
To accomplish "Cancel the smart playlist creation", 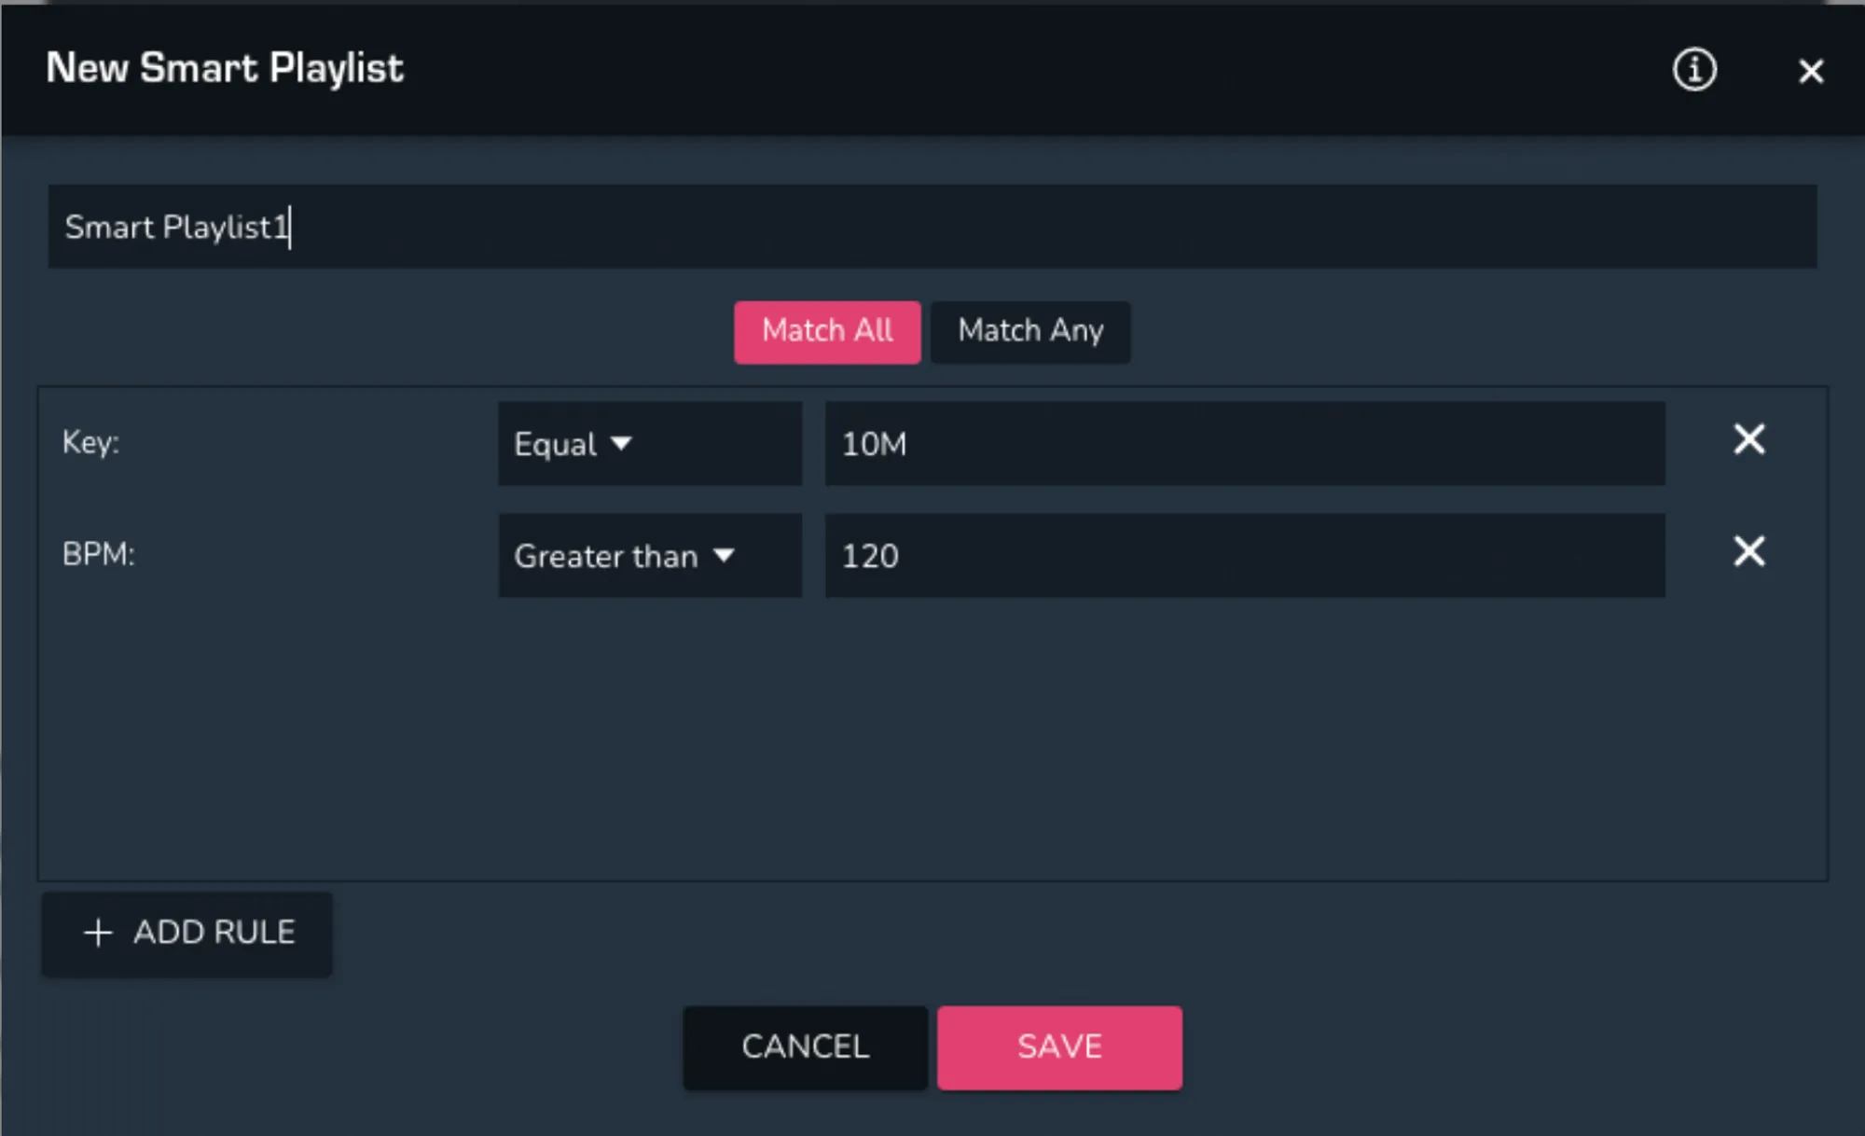I will point(805,1046).
